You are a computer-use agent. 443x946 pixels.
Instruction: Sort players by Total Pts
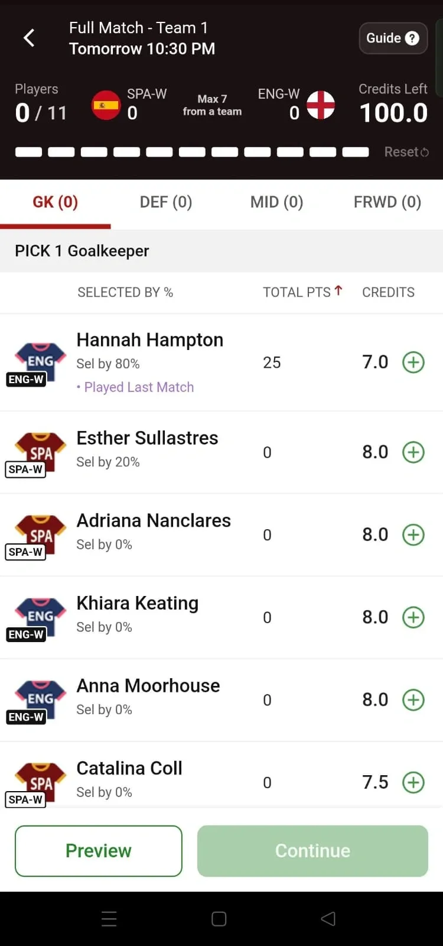point(302,292)
